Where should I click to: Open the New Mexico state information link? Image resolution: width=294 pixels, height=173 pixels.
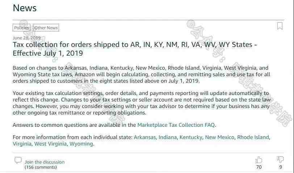pyautogui.click(x=219, y=137)
